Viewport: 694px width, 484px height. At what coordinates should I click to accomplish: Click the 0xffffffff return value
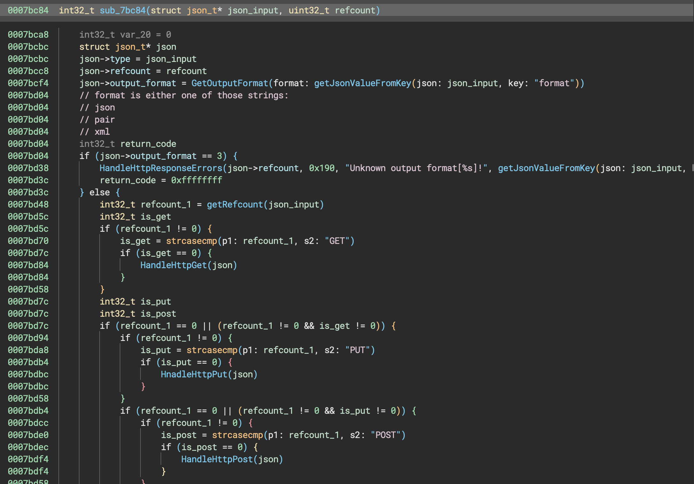tap(196, 180)
